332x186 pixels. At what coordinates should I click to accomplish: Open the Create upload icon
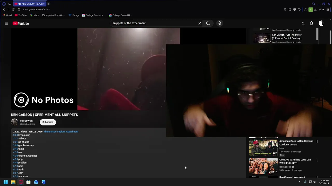coord(303,23)
